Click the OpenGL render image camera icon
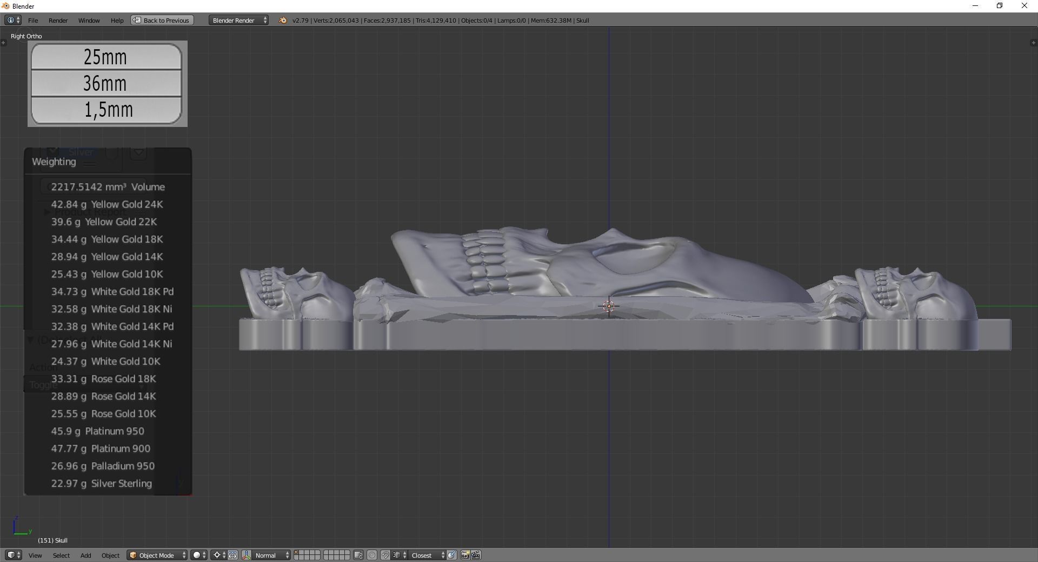This screenshot has width=1038, height=562. 465,555
